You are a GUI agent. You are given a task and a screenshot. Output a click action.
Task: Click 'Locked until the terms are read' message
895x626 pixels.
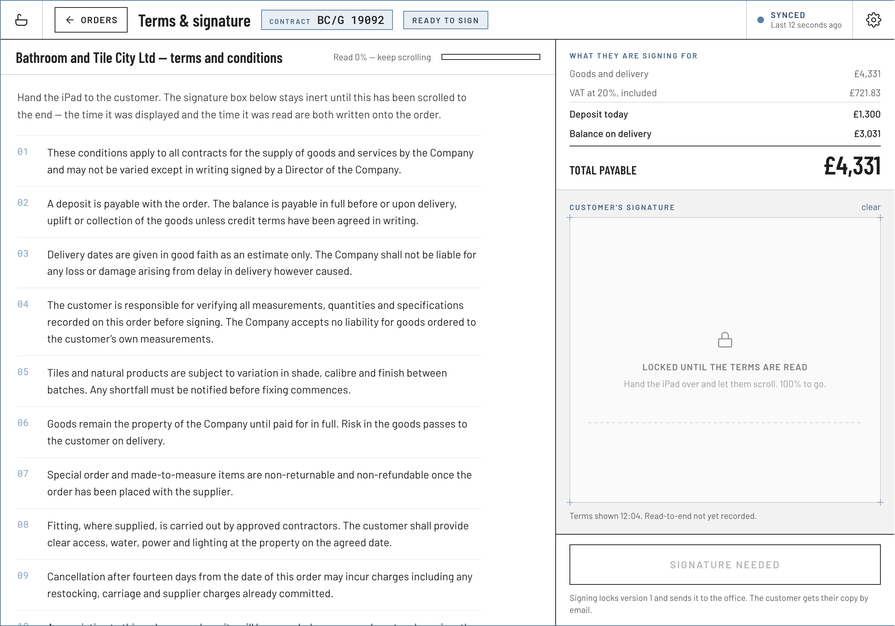tap(725, 367)
